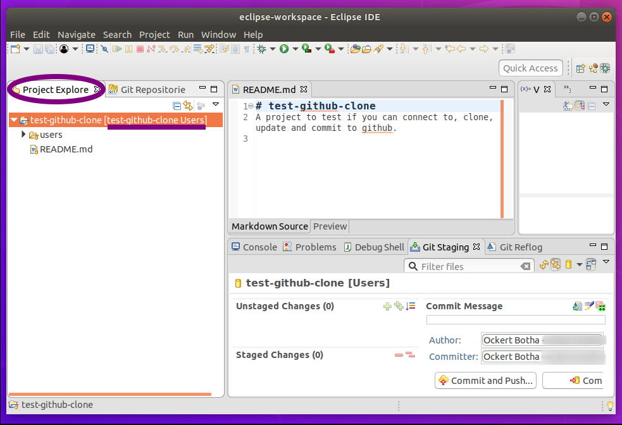Switch to the Debug perspective icon
The height and width of the screenshot is (425, 622).
pyautogui.click(x=605, y=68)
